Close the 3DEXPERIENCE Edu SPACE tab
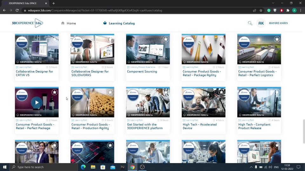This screenshot has height=171, width=305. point(46,3)
